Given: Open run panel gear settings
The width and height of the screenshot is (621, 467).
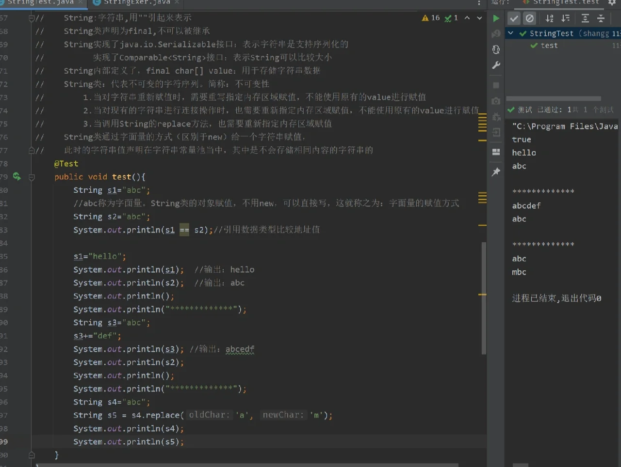Looking at the screenshot, I should point(612,2).
